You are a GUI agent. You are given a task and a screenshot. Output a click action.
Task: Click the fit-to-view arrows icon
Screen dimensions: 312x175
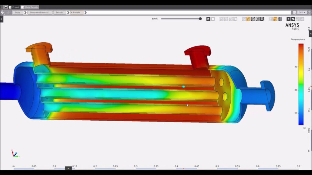tap(280, 19)
